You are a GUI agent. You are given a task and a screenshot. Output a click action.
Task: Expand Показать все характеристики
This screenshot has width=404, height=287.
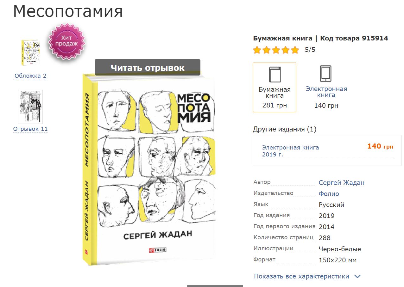tap(301, 276)
